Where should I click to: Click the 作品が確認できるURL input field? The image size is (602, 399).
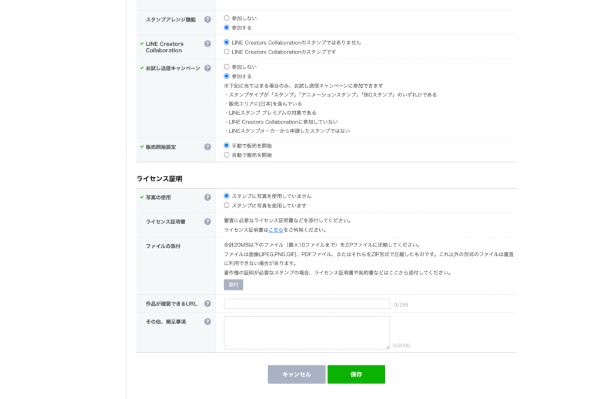(x=307, y=304)
